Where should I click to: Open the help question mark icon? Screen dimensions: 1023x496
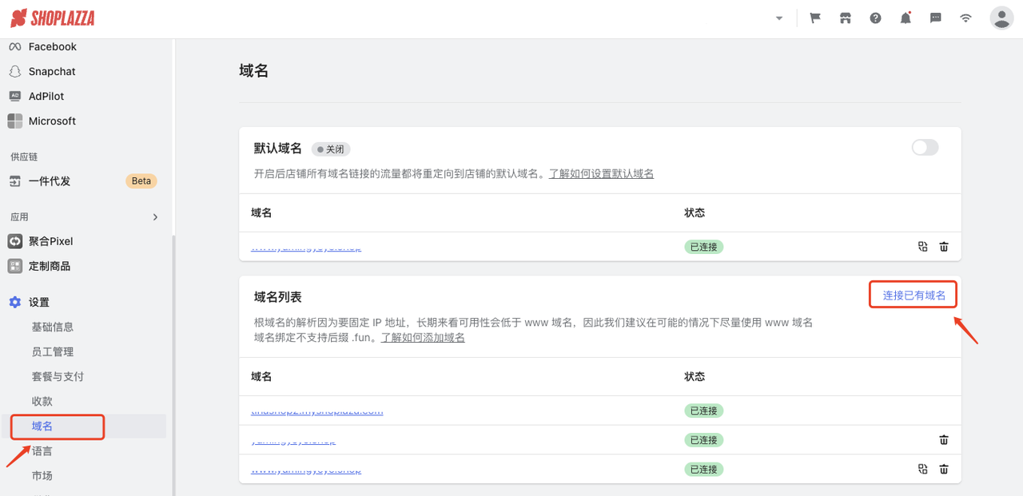click(x=875, y=17)
